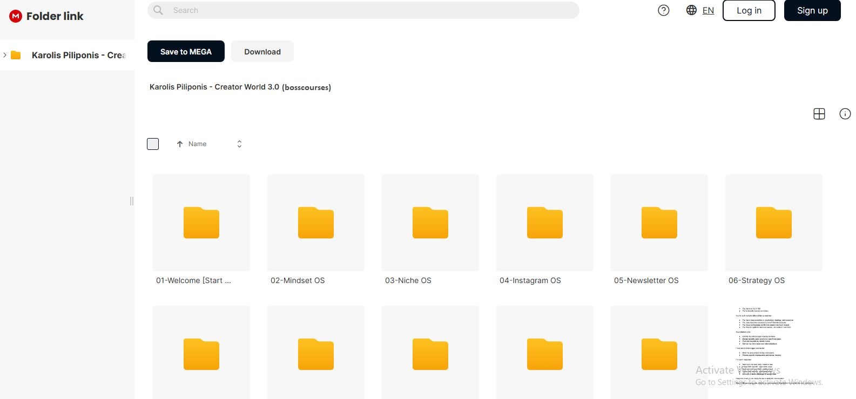Open the sort order dropdown arrows

click(239, 144)
